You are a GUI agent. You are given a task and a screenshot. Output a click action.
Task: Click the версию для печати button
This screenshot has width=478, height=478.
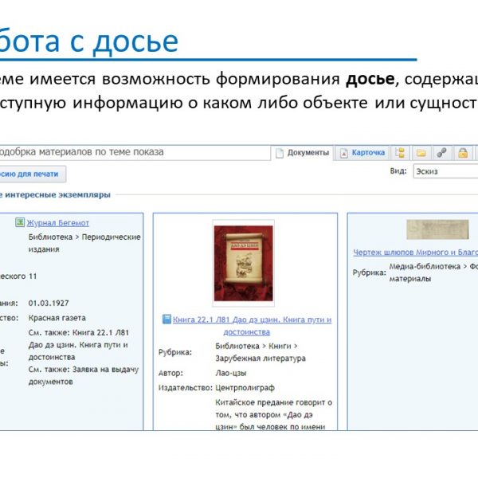pos(30,174)
